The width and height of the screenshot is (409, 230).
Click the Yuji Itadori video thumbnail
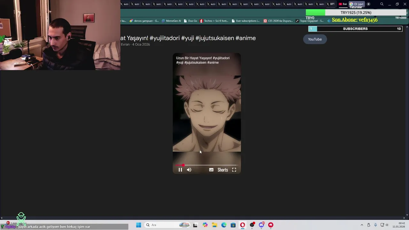(x=207, y=113)
